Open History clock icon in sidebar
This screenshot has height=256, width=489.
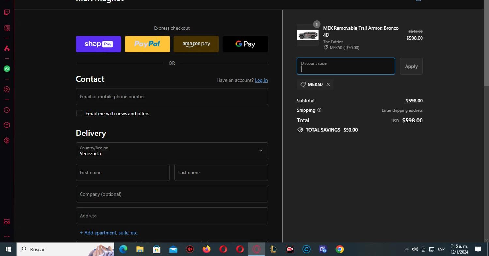click(x=7, y=110)
